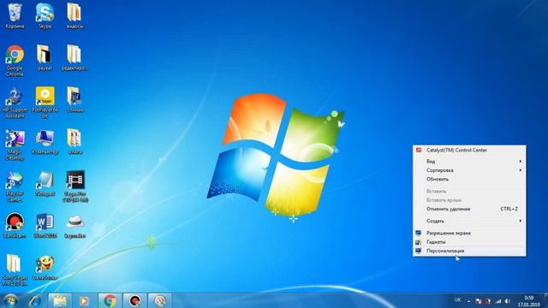Viewport: 548px width, 308px height.
Task: Click the Show Desktop strip on the taskbar
Action: [545, 301]
